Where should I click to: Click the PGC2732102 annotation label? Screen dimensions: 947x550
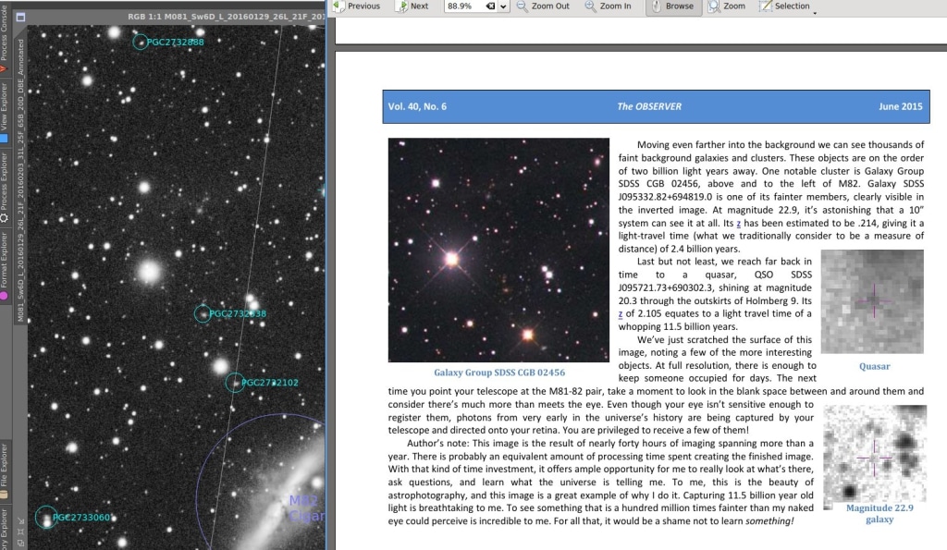click(x=269, y=382)
